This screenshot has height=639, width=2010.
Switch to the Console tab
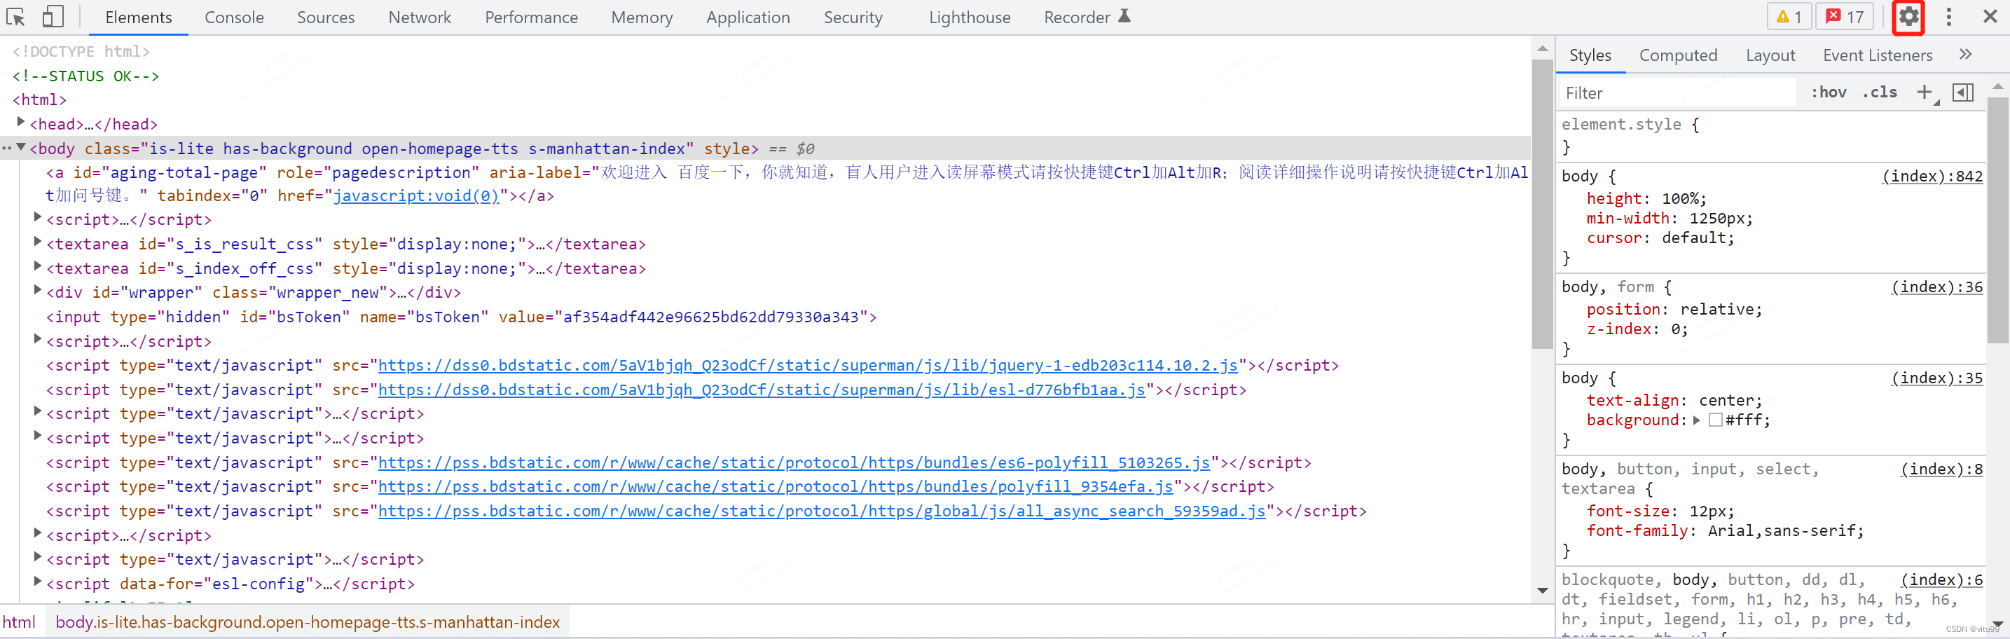tap(234, 17)
